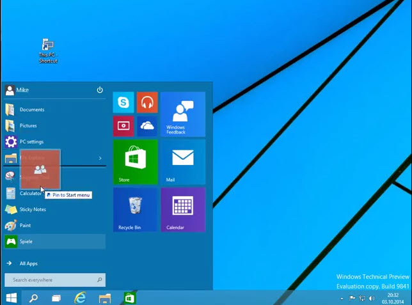Open the OneDrive cloud tile

coord(147,126)
